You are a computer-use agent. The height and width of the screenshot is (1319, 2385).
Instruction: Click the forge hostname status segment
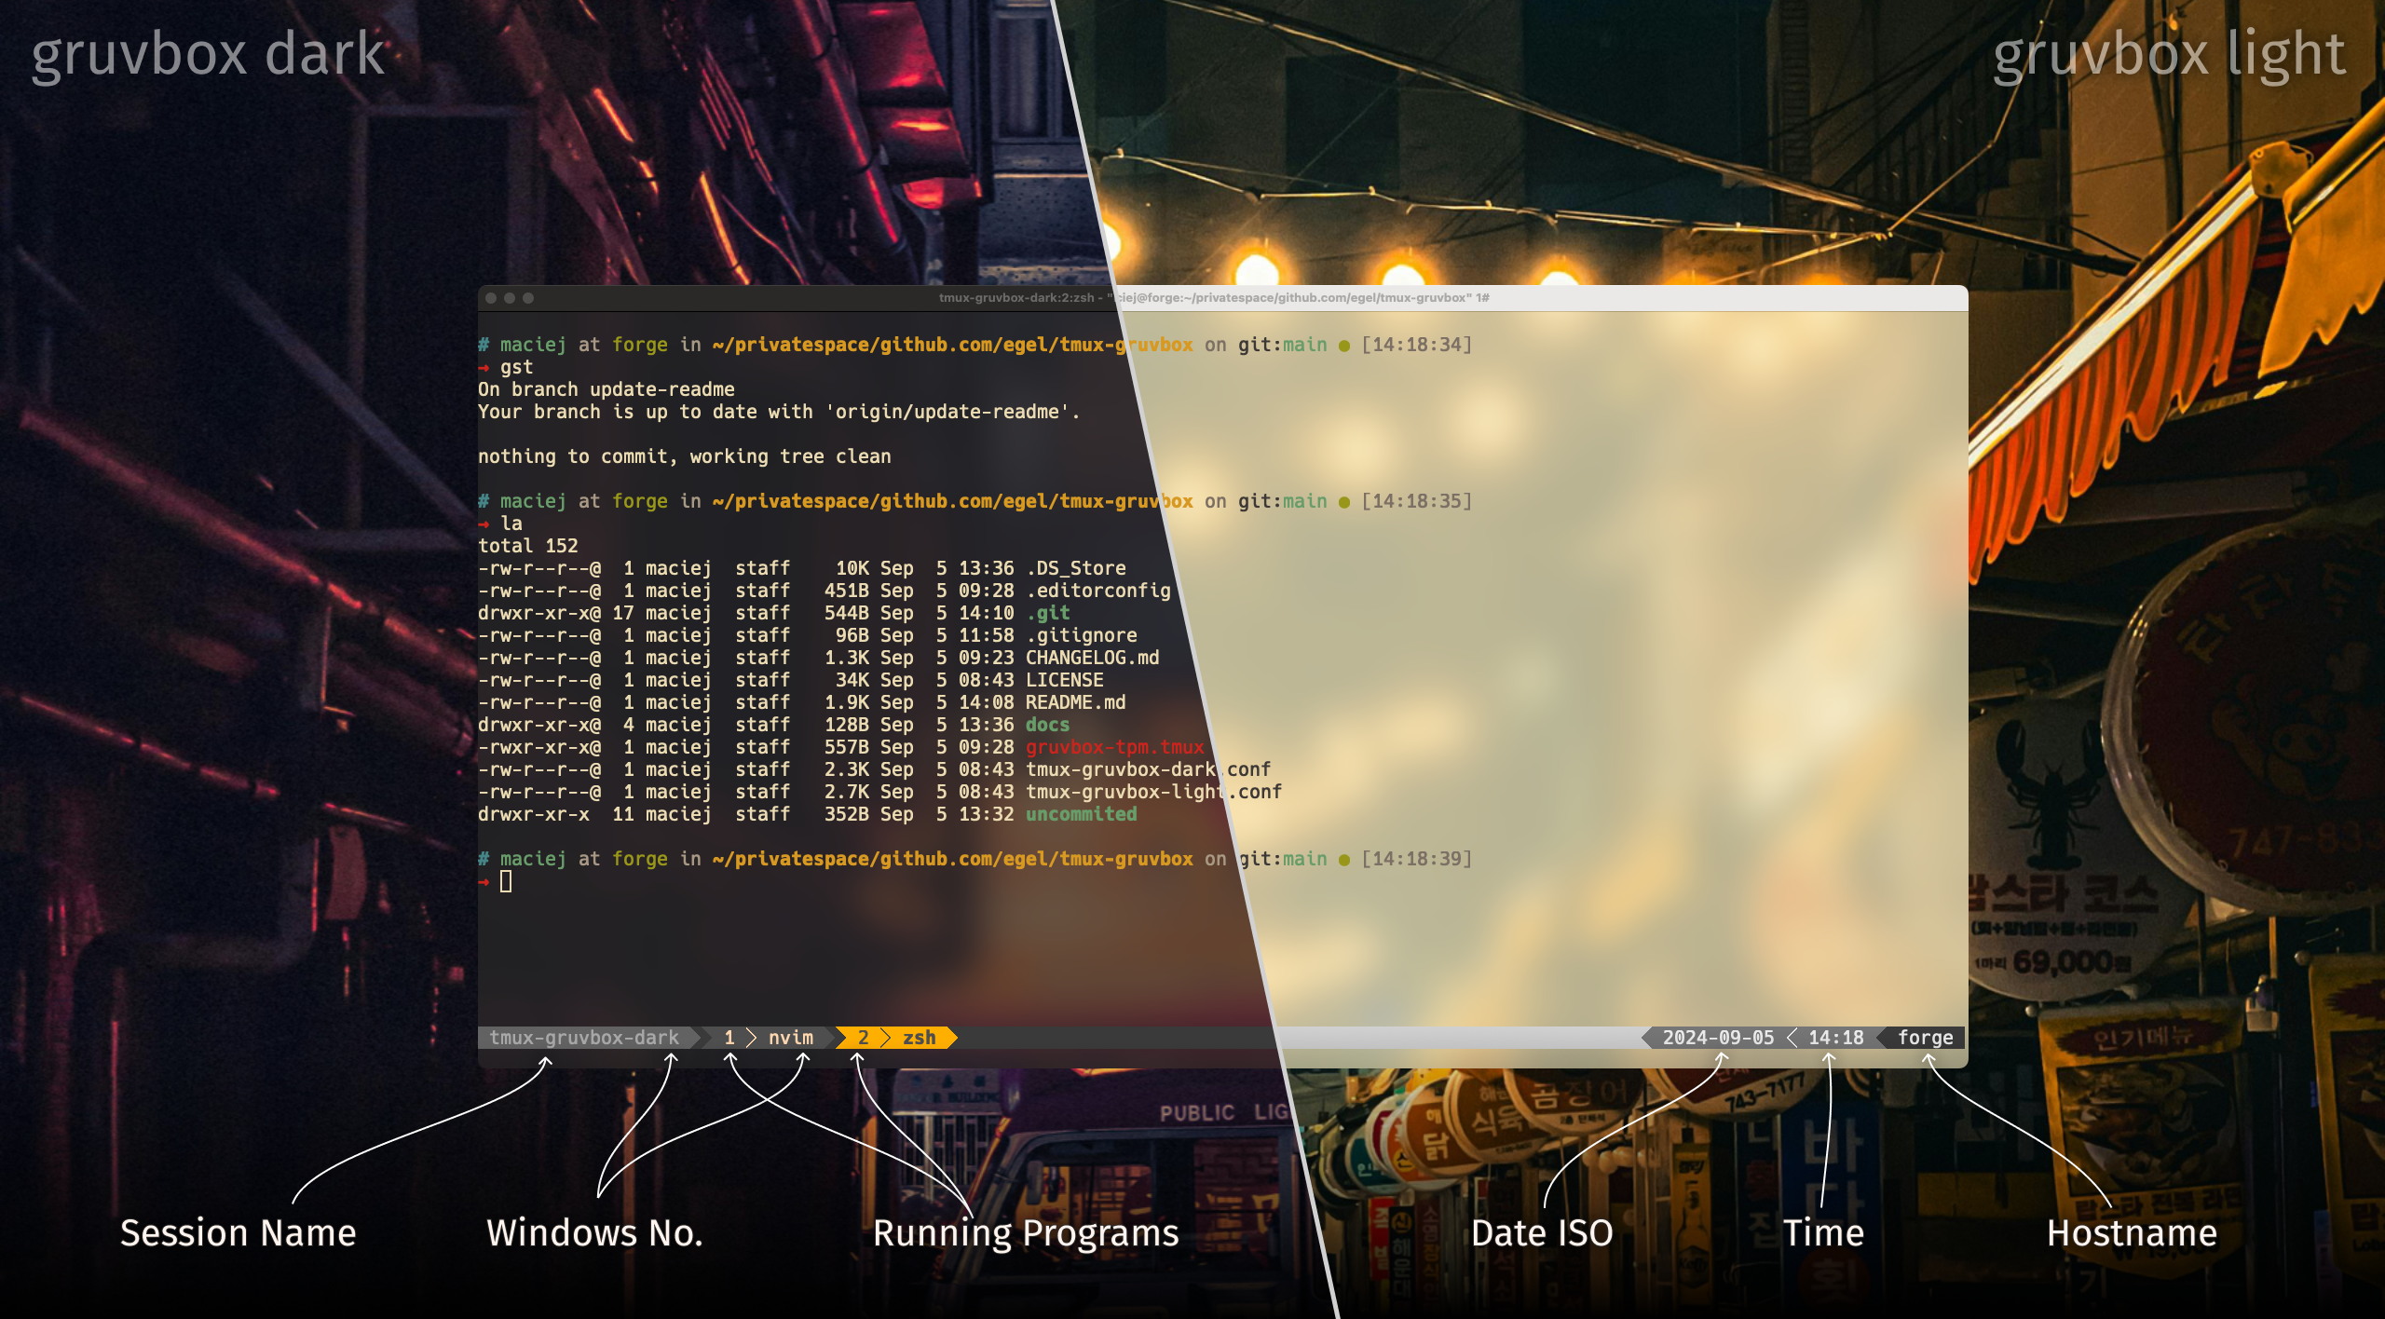click(x=1925, y=1038)
